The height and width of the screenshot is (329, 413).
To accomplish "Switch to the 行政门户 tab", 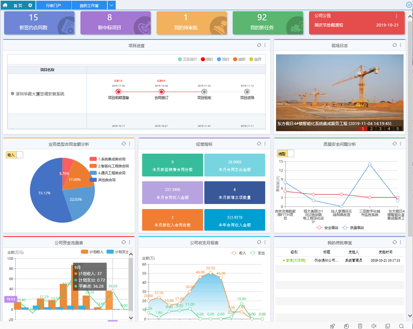I will coord(54,5).
